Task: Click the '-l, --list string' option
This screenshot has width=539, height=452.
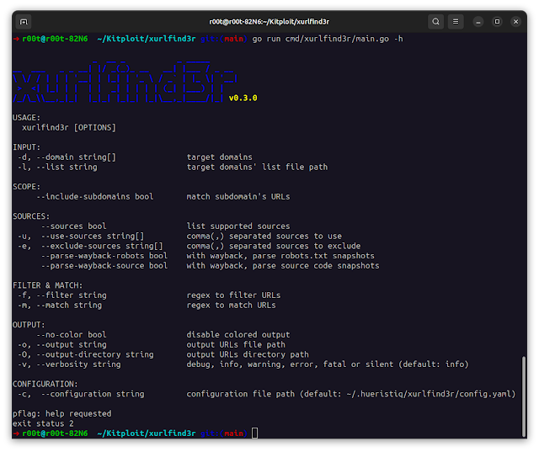Action: point(57,168)
